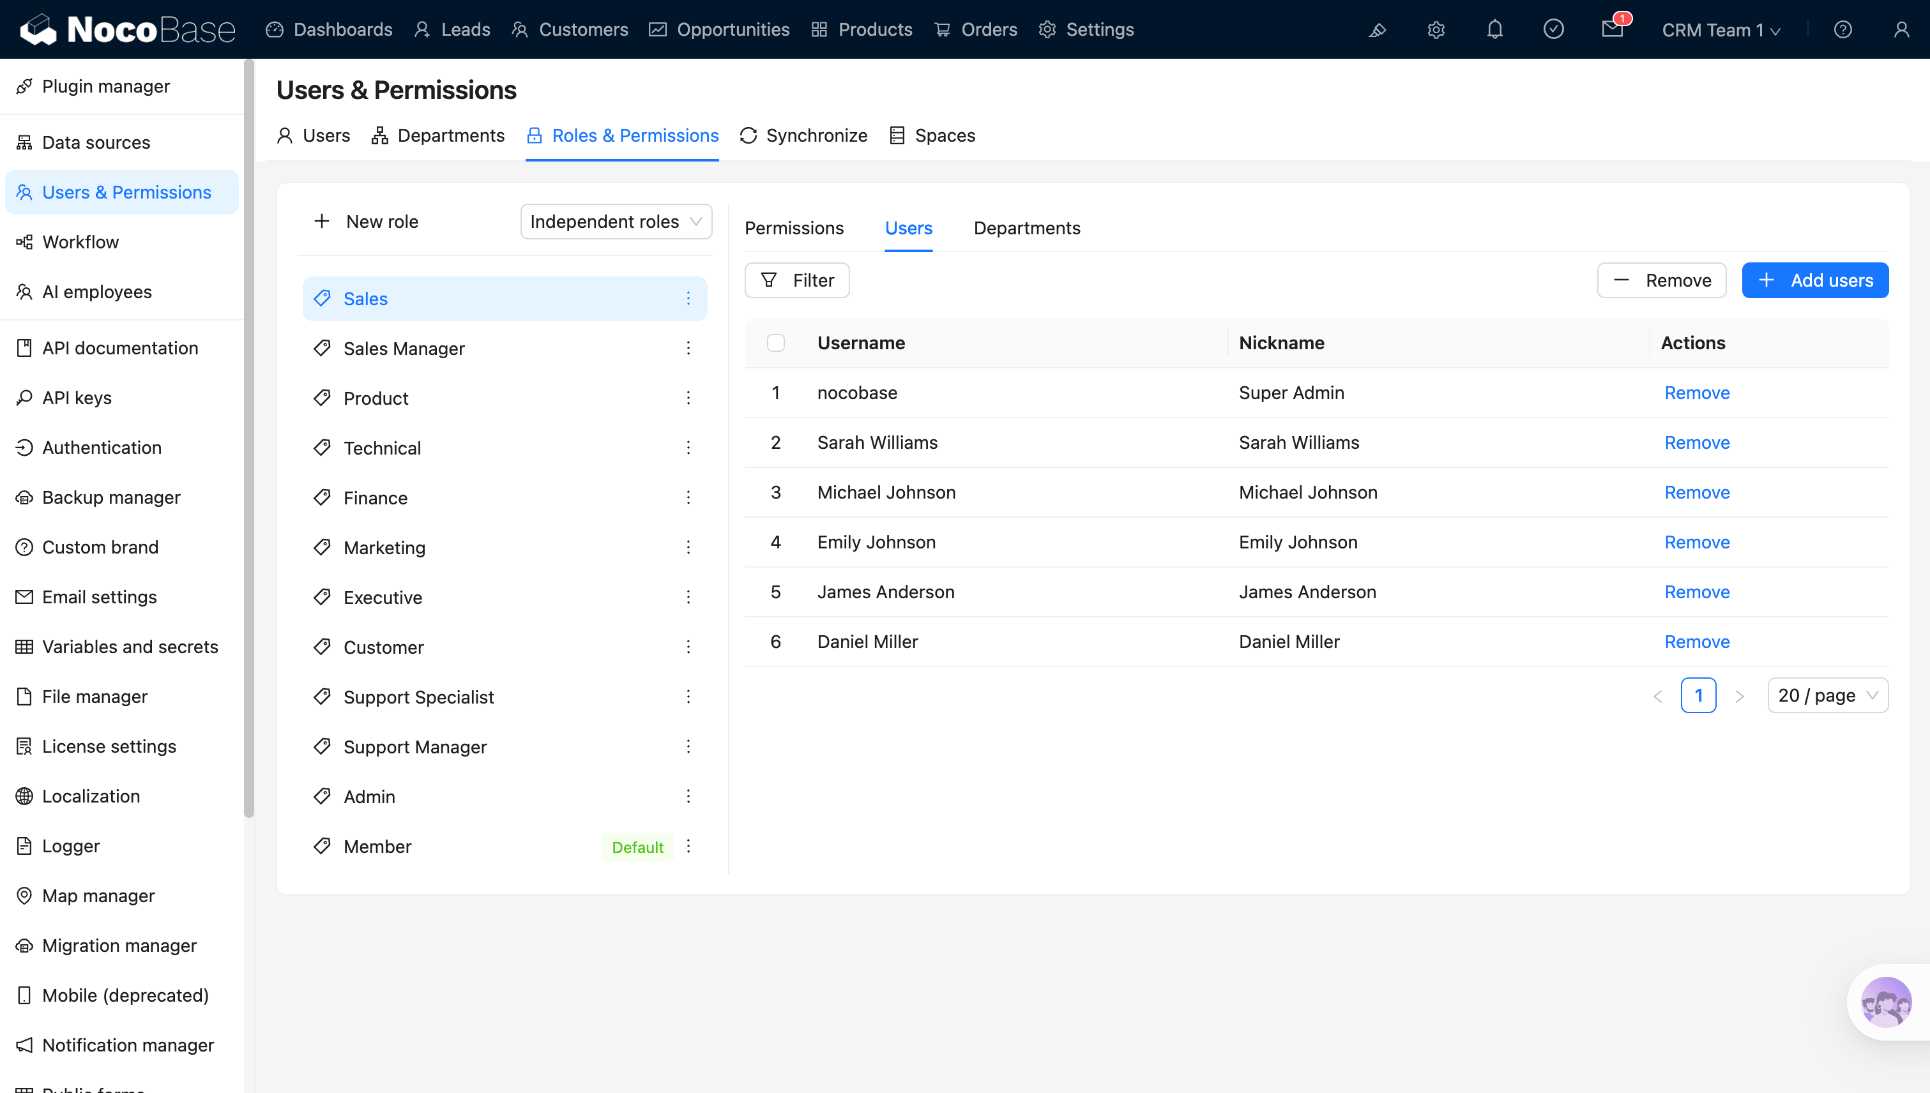The height and width of the screenshot is (1093, 1930).
Task: Open the mail inbox icon with badge
Action: pyautogui.click(x=1611, y=30)
